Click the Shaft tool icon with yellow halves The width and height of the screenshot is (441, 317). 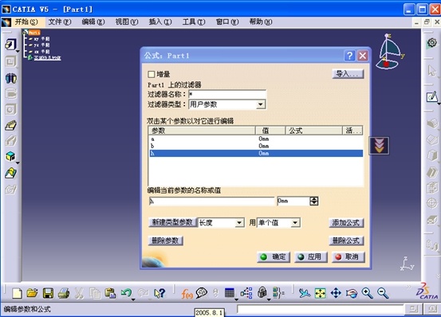click(x=11, y=78)
